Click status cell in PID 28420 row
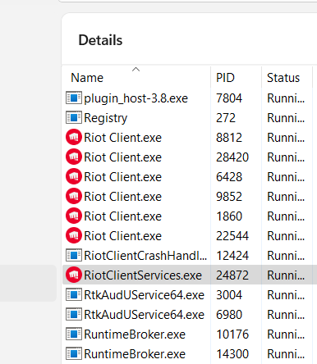The height and width of the screenshot is (364, 317). point(286,157)
